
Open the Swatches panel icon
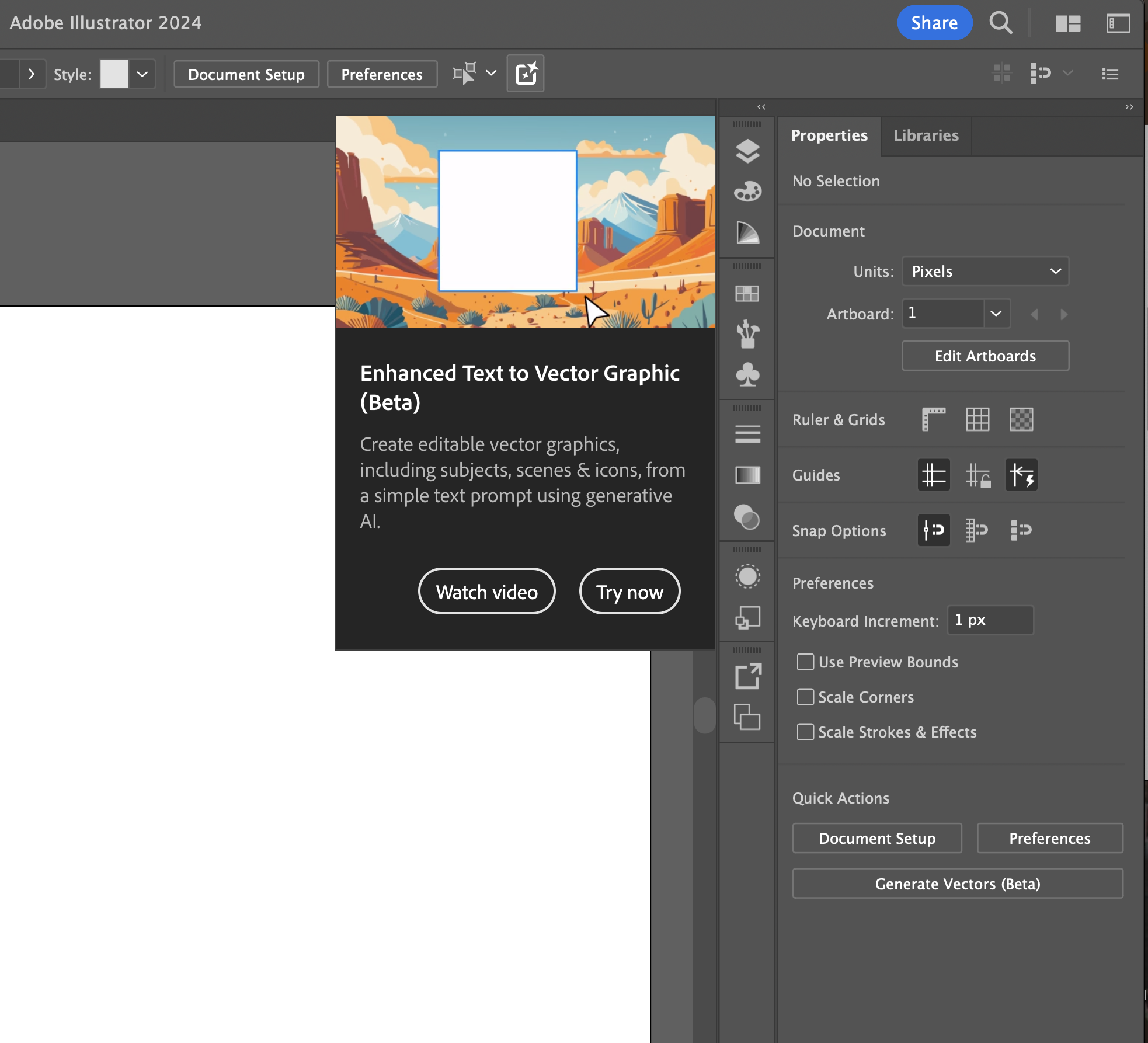(x=748, y=294)
